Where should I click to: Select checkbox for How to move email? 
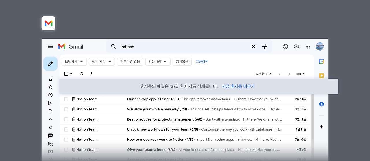[x=66, y=140]
